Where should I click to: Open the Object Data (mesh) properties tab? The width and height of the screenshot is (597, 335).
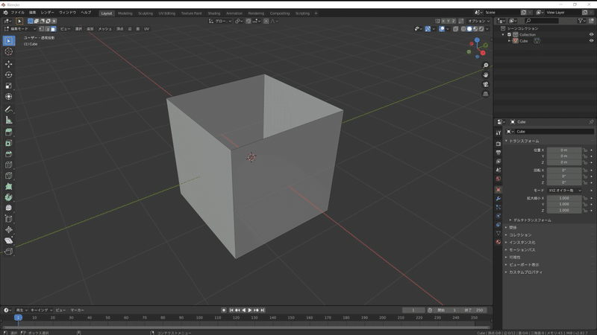click(x=498, y=233)
